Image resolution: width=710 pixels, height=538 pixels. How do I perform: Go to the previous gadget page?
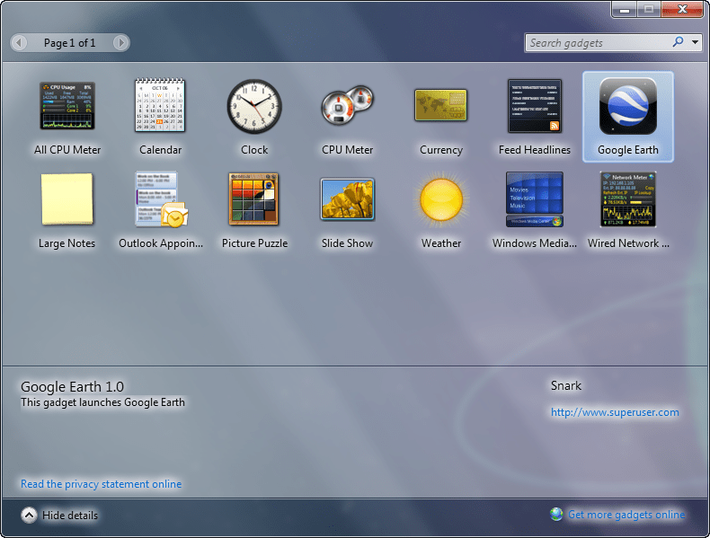[19, 43]
